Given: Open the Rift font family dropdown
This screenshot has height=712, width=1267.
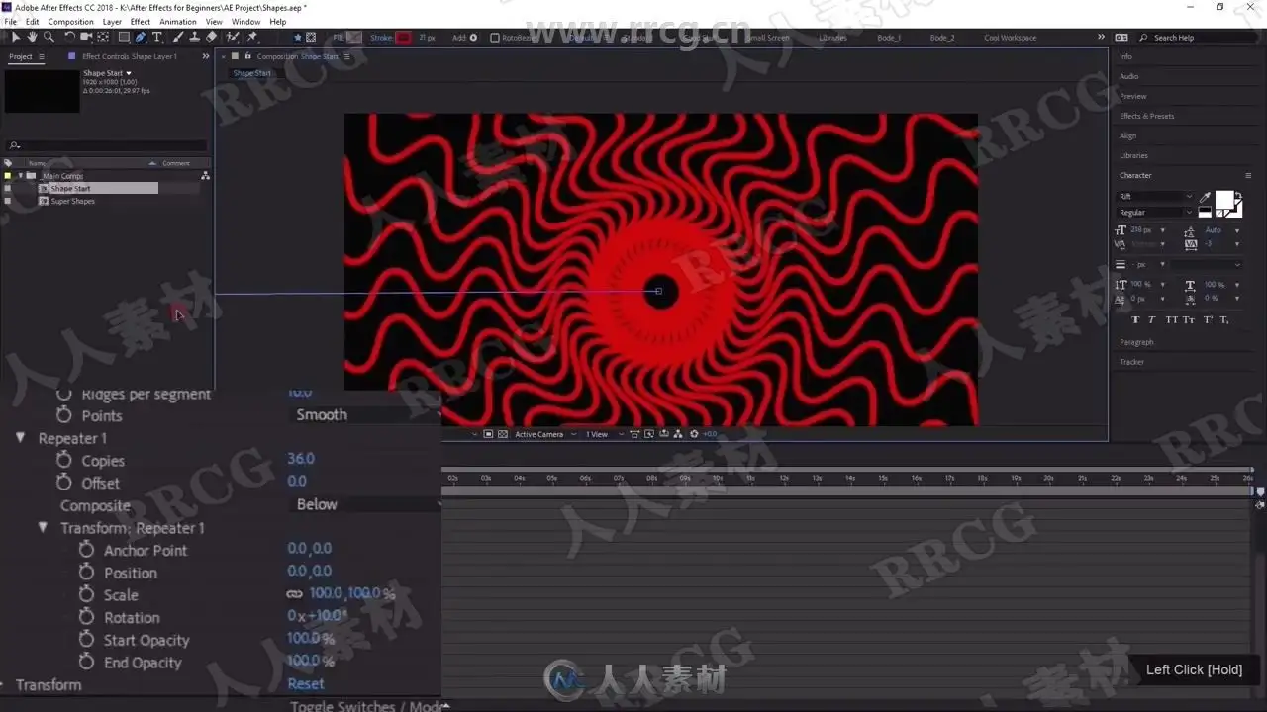Looking at the screenshot, I should click(1155, 197).
